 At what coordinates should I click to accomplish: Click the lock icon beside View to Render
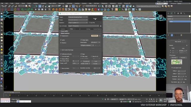coord(101,26)
